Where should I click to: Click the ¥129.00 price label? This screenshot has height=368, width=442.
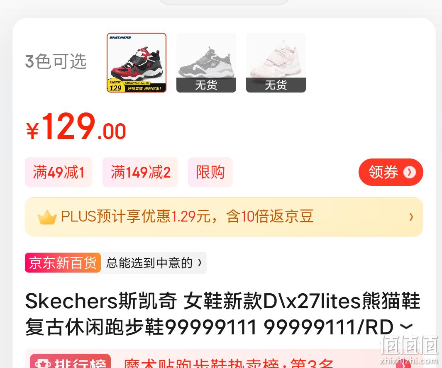click(x=76, y=126)
